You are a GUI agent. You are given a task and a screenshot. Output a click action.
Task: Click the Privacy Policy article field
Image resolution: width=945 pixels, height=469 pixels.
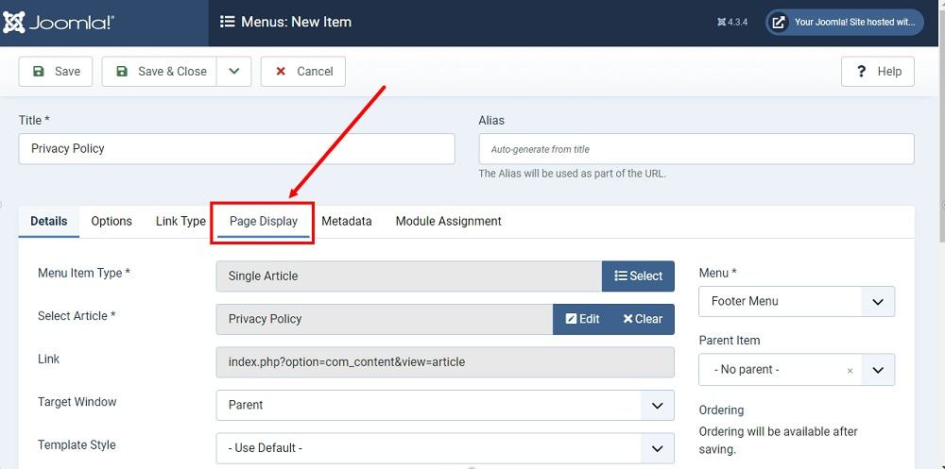385,319
